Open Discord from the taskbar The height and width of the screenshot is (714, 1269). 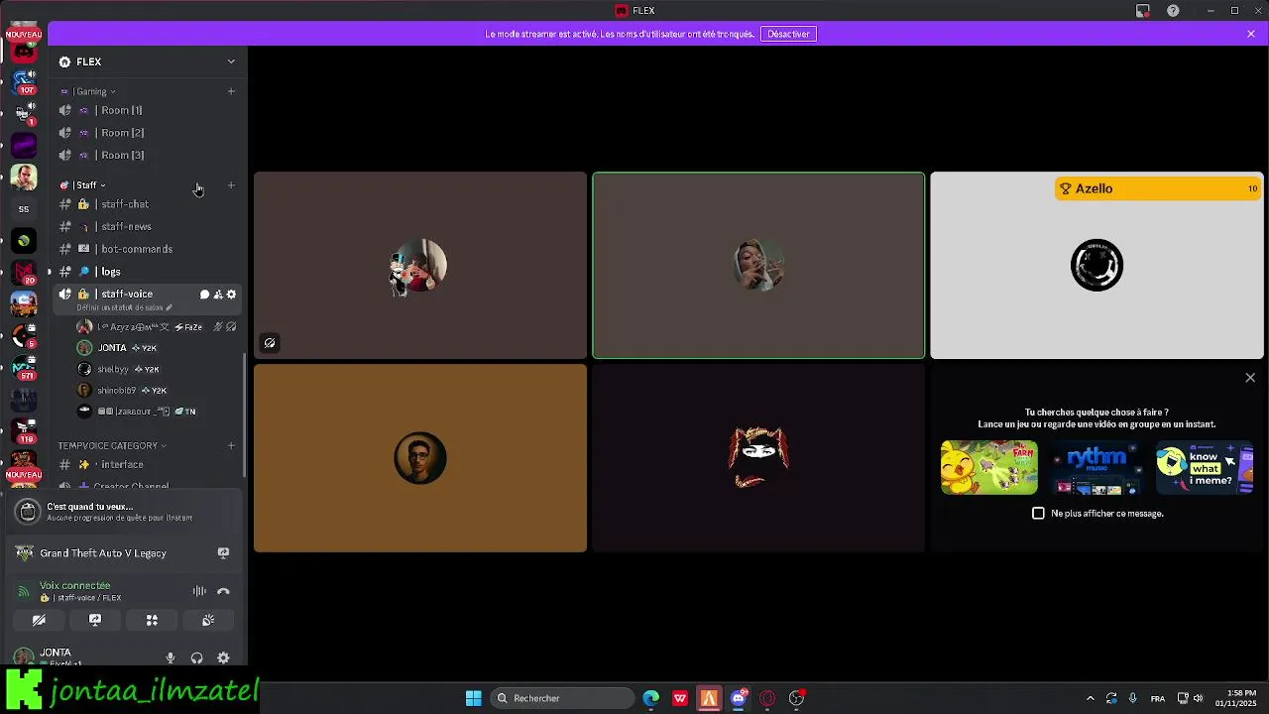coord(739,698)
